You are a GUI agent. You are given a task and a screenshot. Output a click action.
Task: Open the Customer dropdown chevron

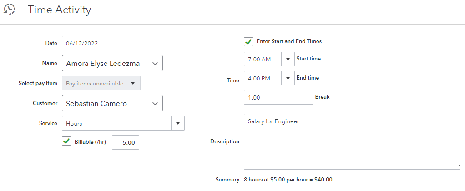(x=155, y=104)
